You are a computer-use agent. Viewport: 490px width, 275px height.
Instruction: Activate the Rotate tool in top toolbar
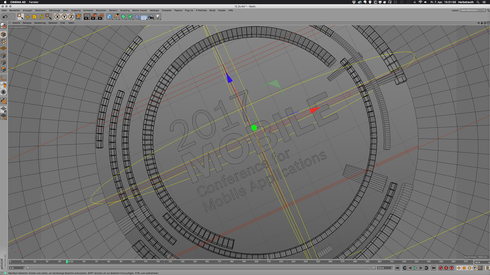[x=41, y=17]
